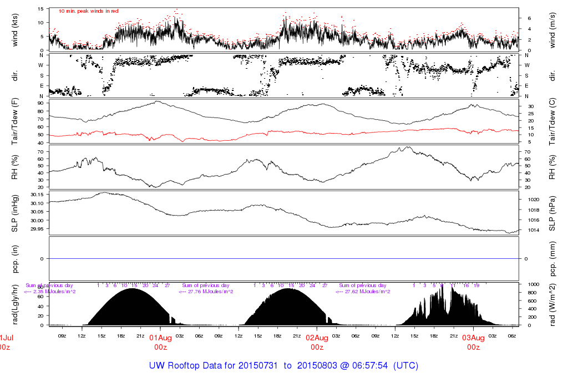Click the "2.35 MJoules/m^2" radiation sum
The image size is (568, 388).
(x=54, y=292)
